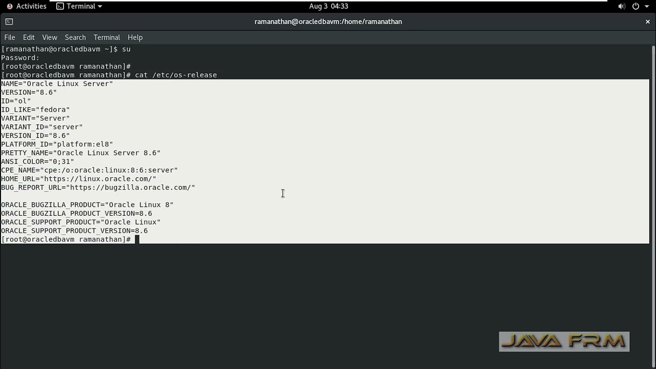The image size is (656, 369).
Task: Close the terminal window
Action: [x=647, y=22]
